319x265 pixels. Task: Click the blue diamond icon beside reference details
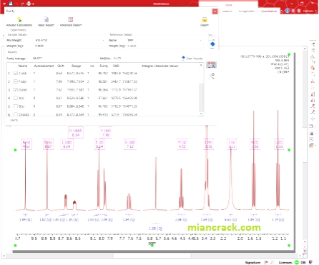(212, 44)
